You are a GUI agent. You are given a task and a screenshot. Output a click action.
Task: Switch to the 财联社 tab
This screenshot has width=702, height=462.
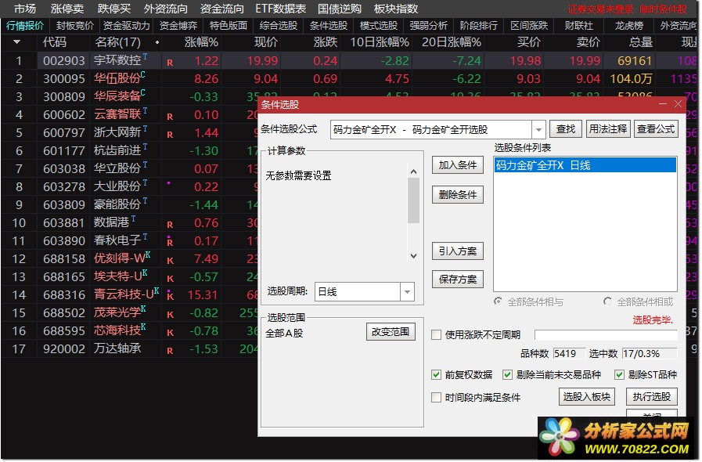click(579, 26)
